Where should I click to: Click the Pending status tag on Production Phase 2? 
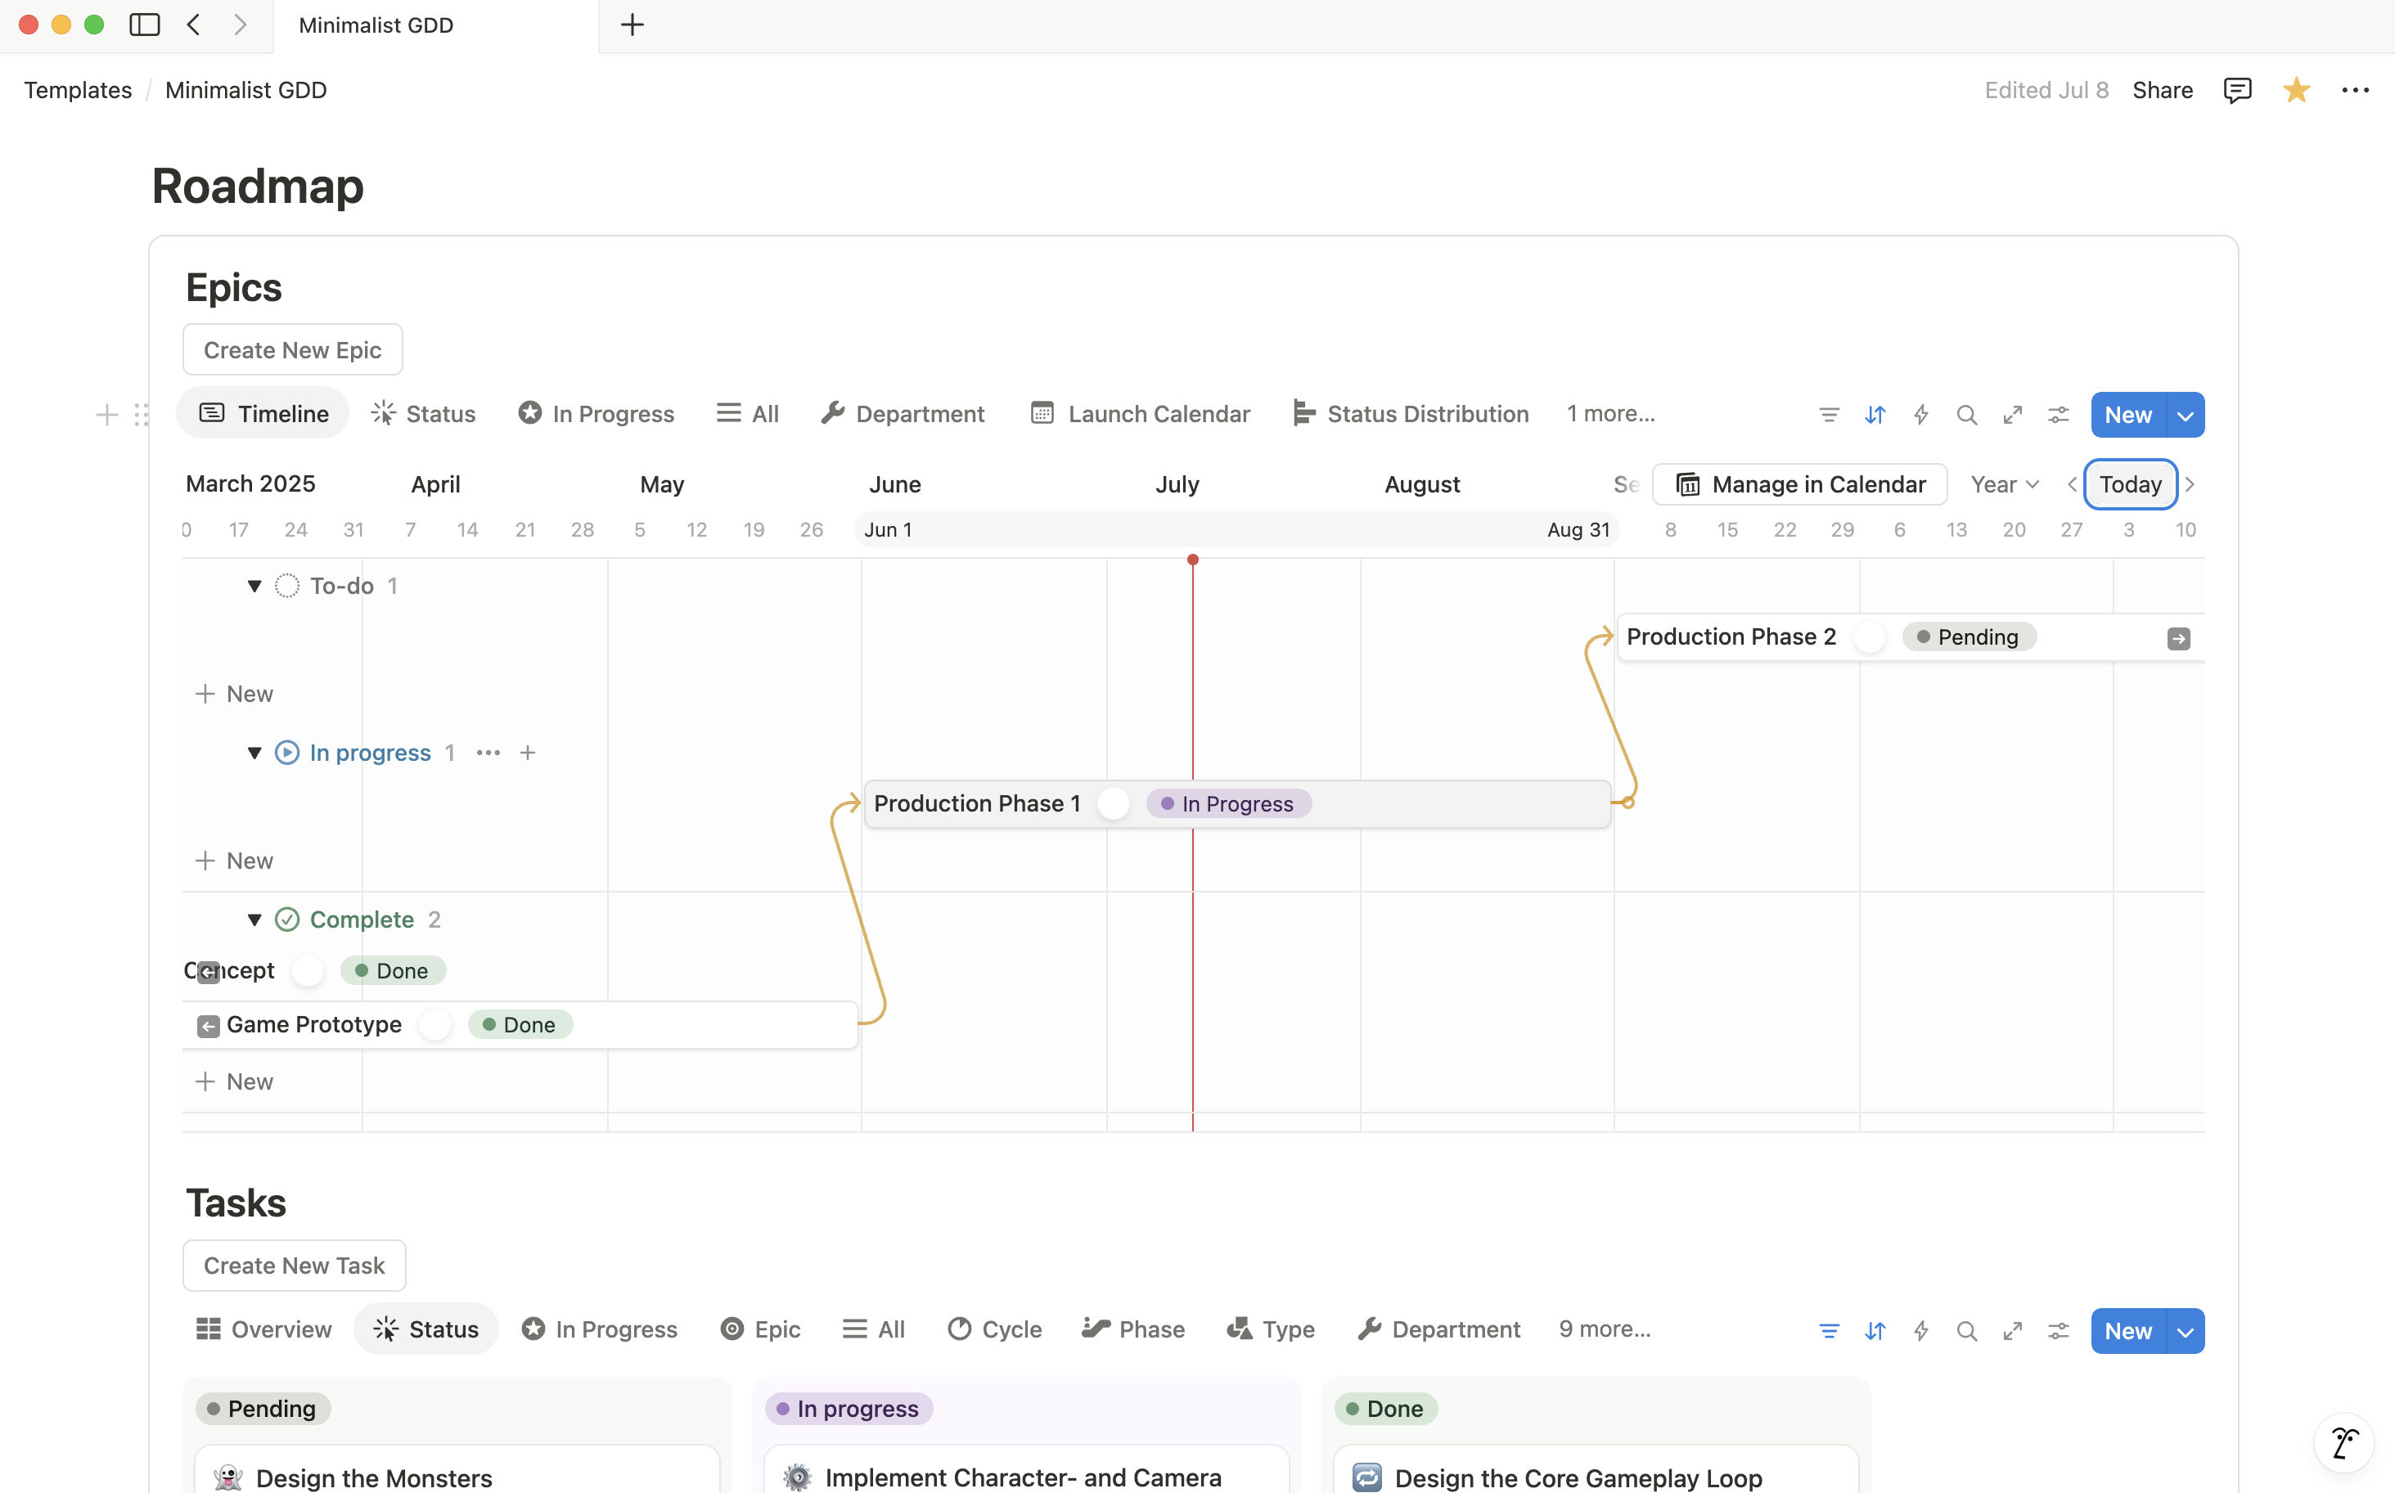click(x=1969, y=637)
